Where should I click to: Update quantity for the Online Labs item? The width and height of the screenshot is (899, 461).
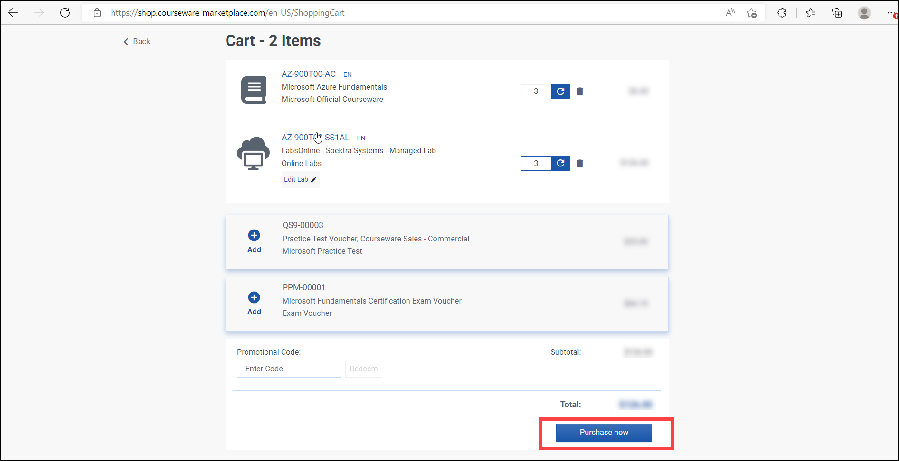tap(560, 164)
